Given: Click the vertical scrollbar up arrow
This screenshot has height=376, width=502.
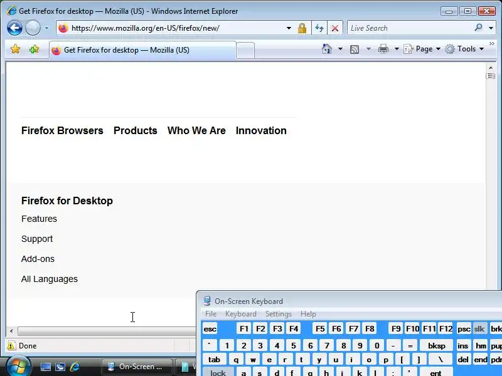Looking at the screenshot, I should pyautogui.click(x=491, y=68).
